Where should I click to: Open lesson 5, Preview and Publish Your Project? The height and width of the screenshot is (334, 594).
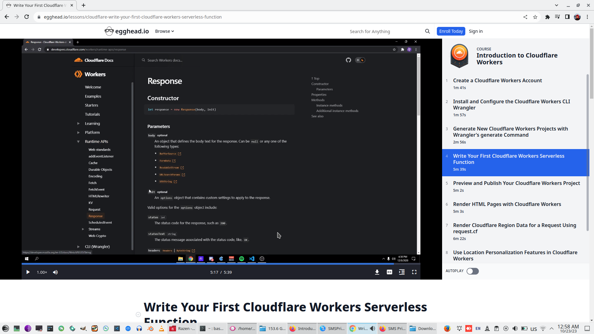pyautogui.click(x=517, y=183)
